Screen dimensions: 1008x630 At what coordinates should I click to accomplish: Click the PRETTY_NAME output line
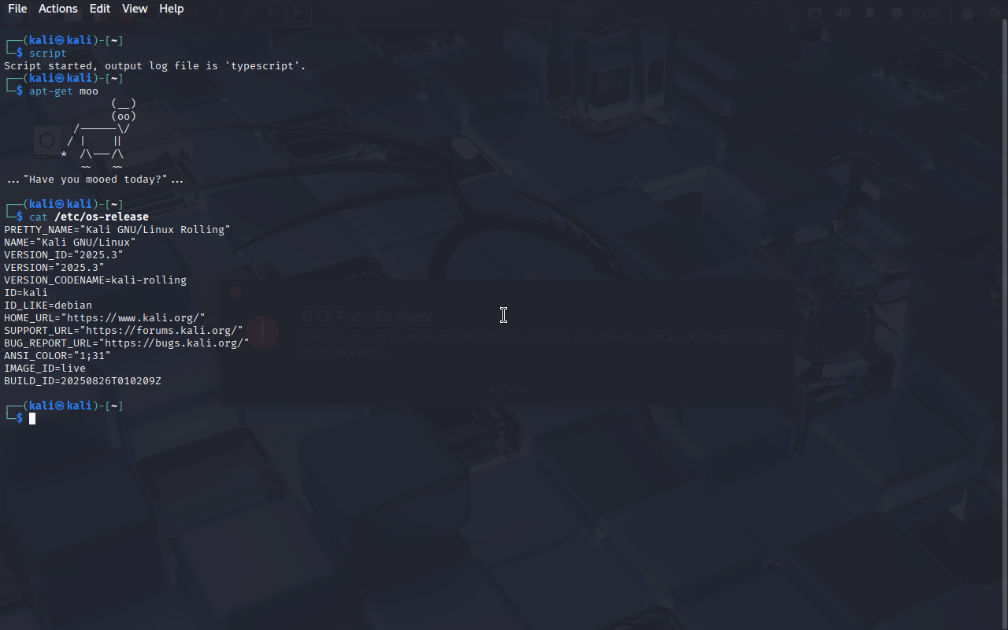[x=117, y=229]
